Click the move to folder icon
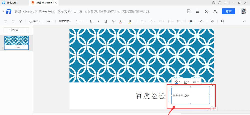 point(80,11)
